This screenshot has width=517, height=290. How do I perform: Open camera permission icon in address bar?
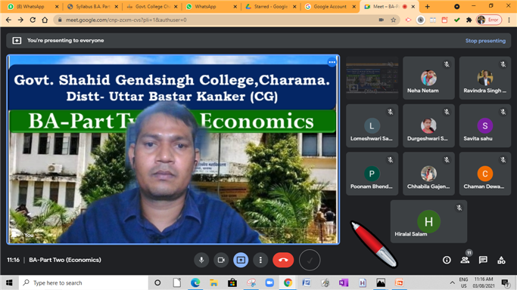(382, 20)
